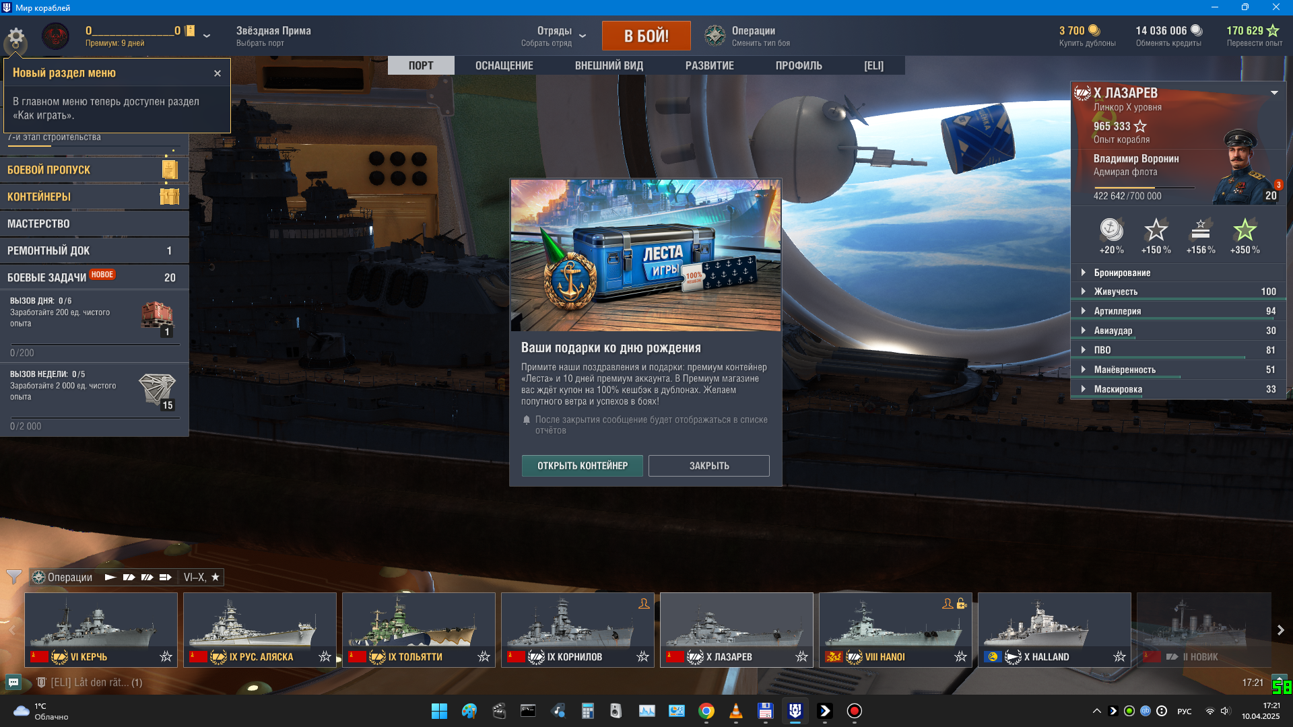Start battle with 'В БОЙ!' button
The image size is (1293, 727).
point(646,36)
